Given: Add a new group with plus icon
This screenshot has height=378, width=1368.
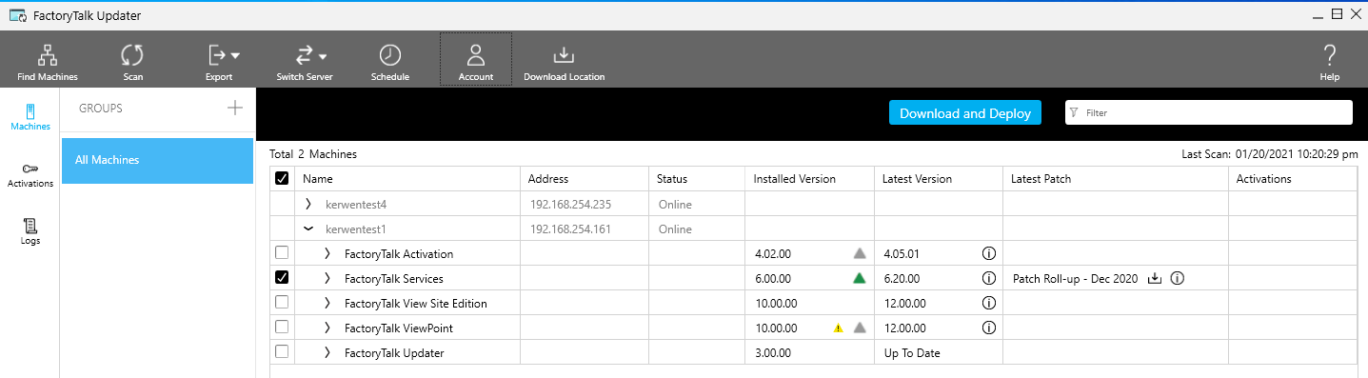Looking at the screenshot, I should tap(235, 109).
